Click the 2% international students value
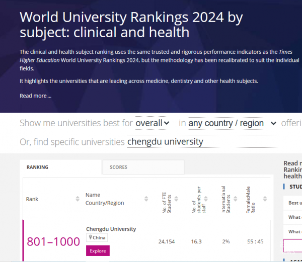 tap(226, 241)
